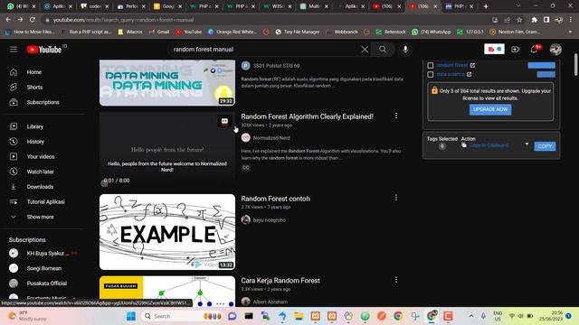Tick the data science tag checkbox
This screenshot has width=579, height=325.
click(431, 74)
